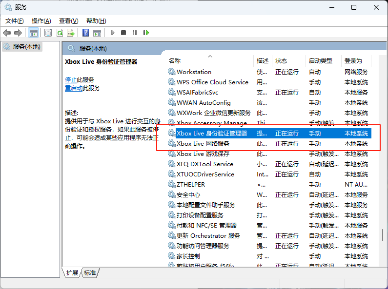Open the 文件(F) menu
This screenshot has height=289, width=388.
tap(14, 21)
